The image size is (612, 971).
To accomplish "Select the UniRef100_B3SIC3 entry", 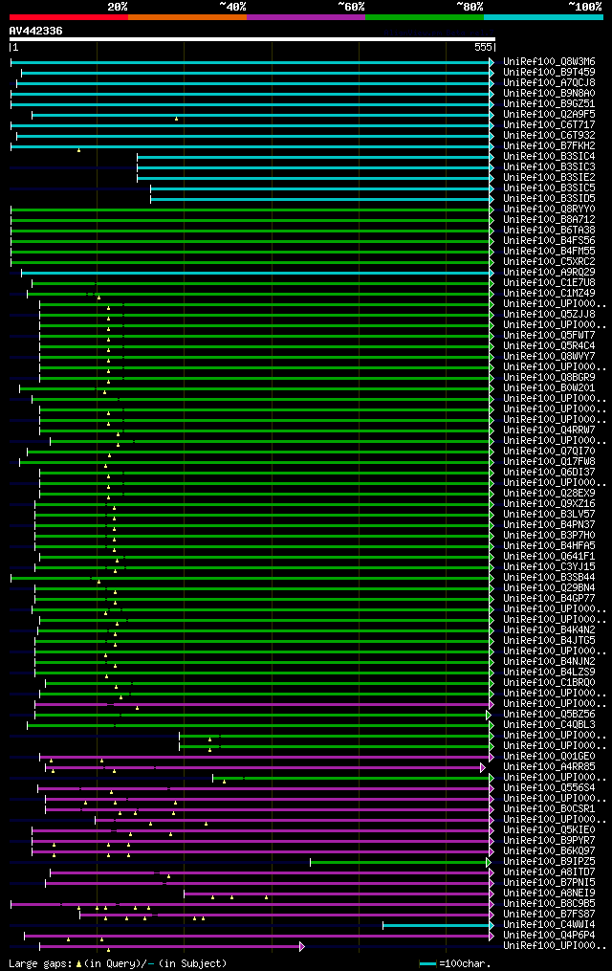I will pyautogui.click(x=550, y=167).
